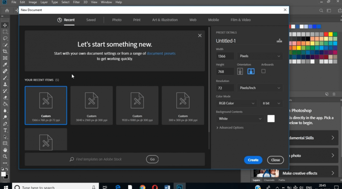Screen dimensions: 342x189
Task: Select the Path Selection tool
Action: (x=5, y=137)
